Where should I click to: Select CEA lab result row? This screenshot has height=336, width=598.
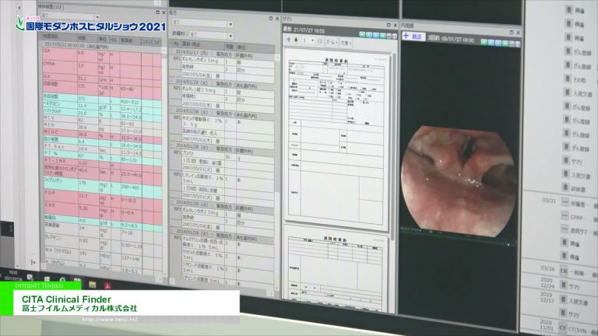pos(101,55)
